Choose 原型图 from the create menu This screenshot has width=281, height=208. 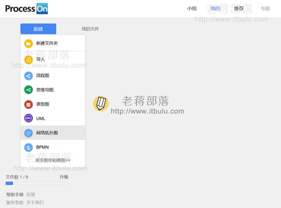(53, 104)
